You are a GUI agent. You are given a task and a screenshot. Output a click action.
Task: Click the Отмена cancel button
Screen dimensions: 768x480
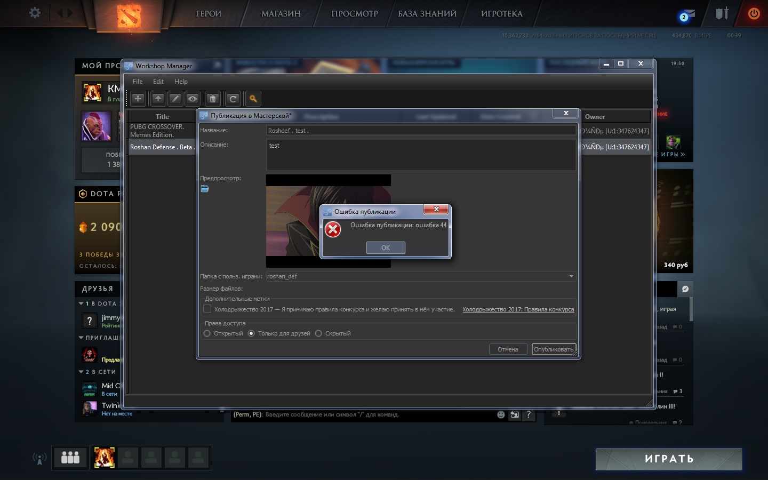(x=508, y=349)
